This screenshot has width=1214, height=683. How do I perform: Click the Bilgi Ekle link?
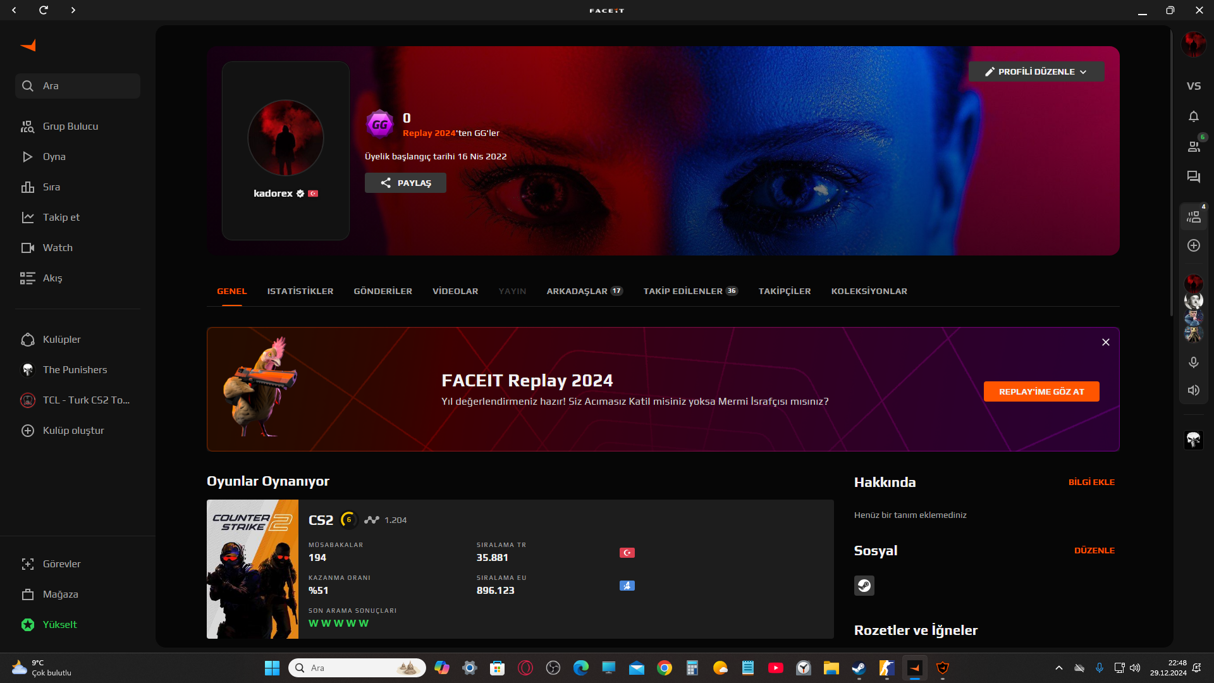pos(1091,482)
